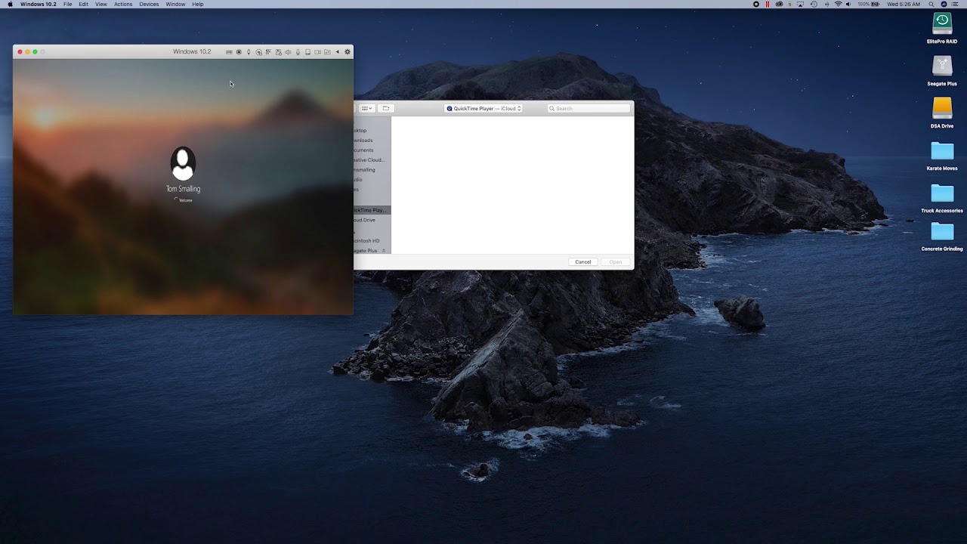Screen dimensions: 967x544
Task: Open the view options dropdown in file dialog
Action: point(366,108)
